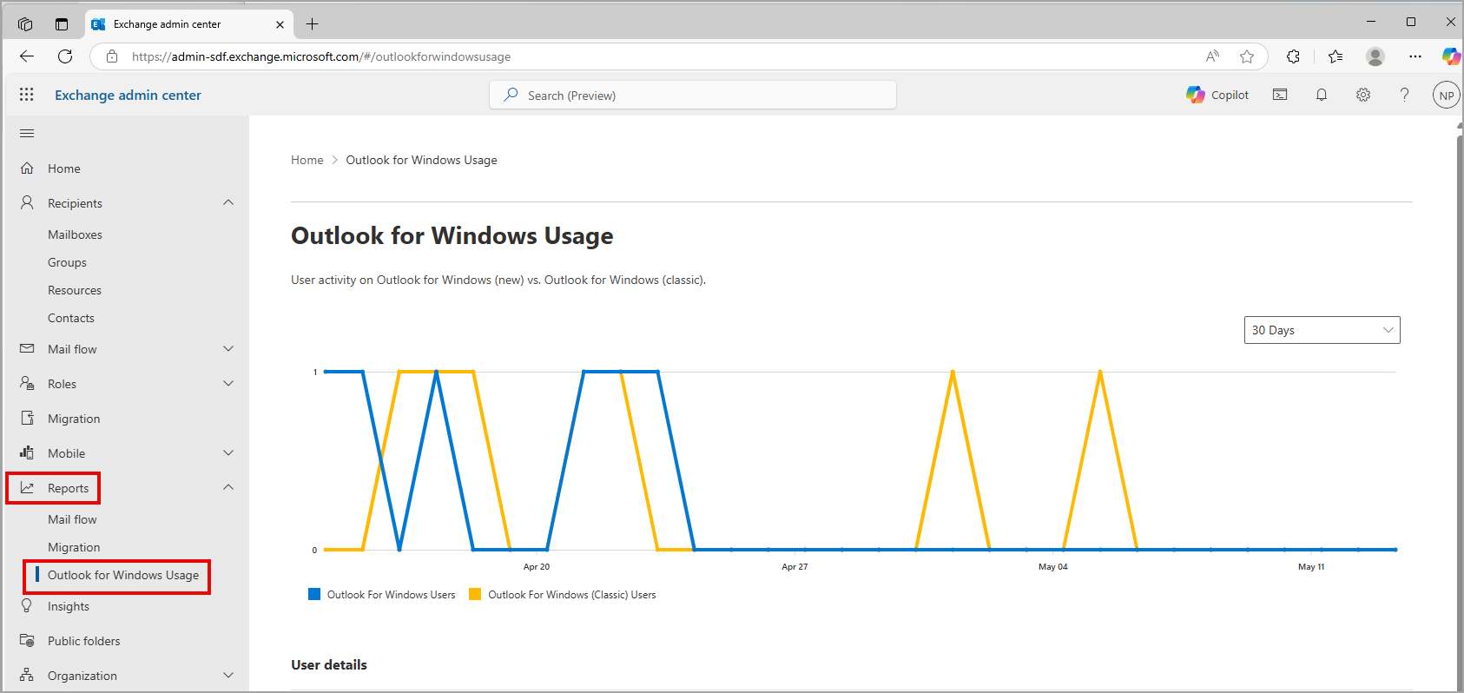
Task: Open a new browser tab
Action: 313,24
